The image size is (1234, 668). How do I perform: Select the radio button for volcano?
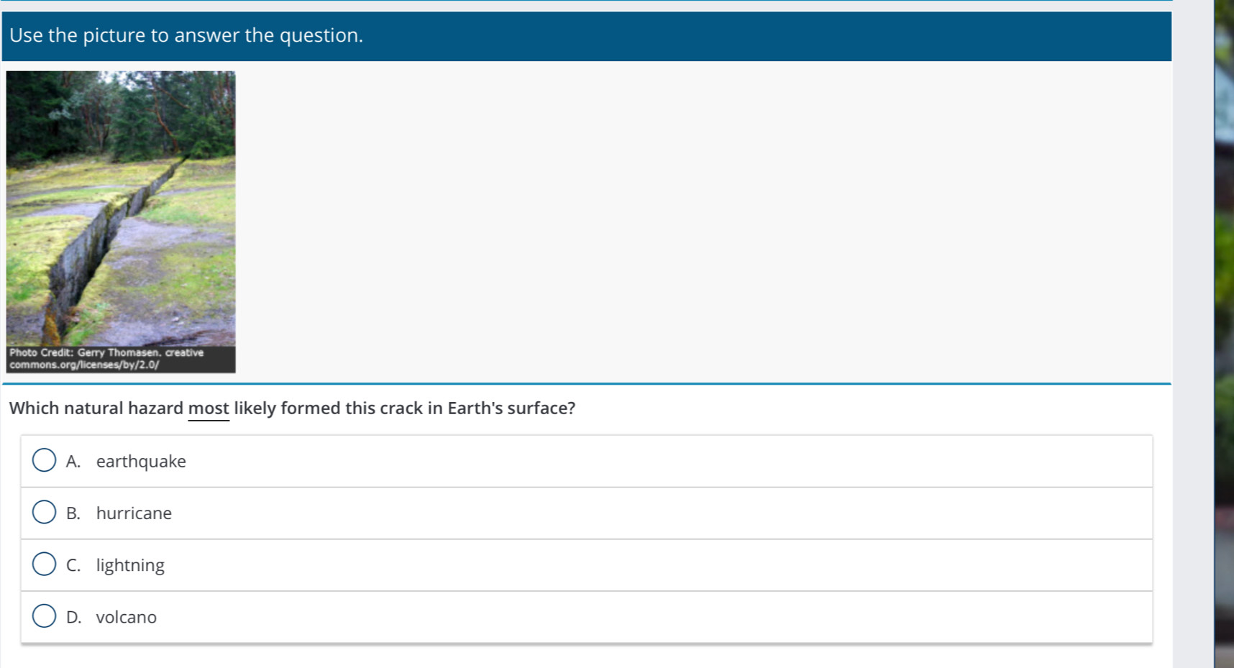click(44, 616)
